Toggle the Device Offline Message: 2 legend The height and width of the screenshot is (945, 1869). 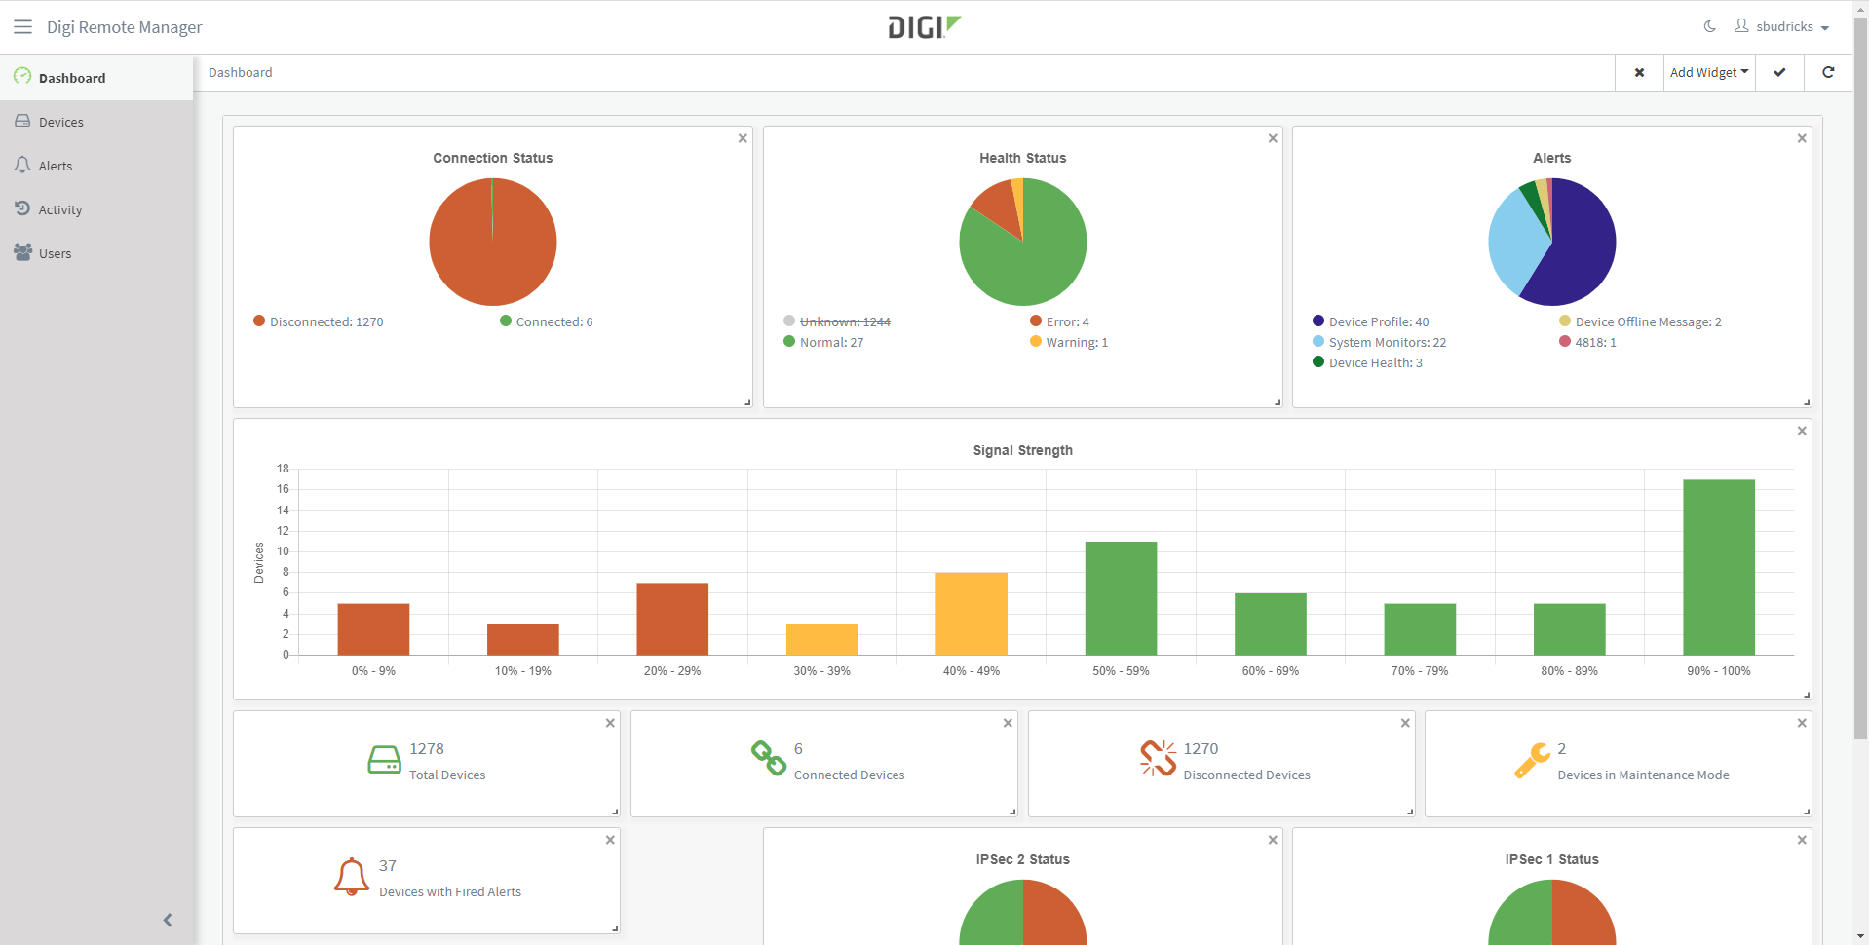(x=1640, y=321)
